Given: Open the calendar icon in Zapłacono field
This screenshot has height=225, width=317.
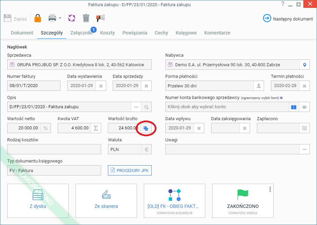Looking at the screenshot, I should click(x=304, y=128).
